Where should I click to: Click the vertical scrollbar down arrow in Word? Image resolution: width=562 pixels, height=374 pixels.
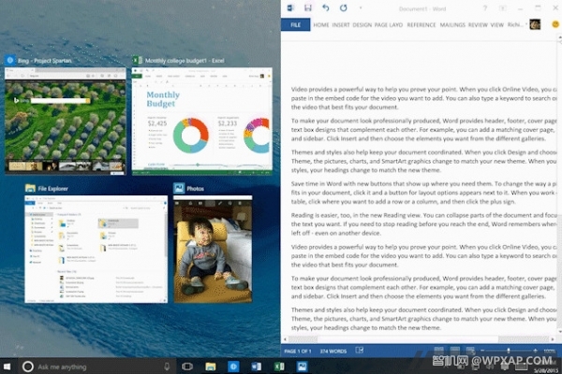coord(559,331)
